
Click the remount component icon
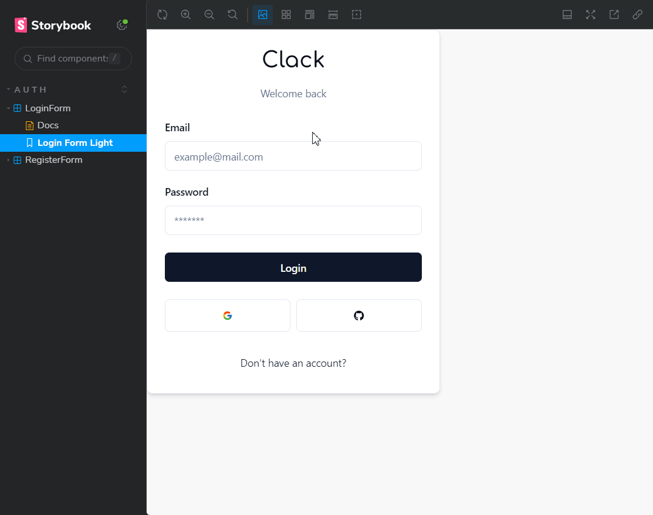163,15
